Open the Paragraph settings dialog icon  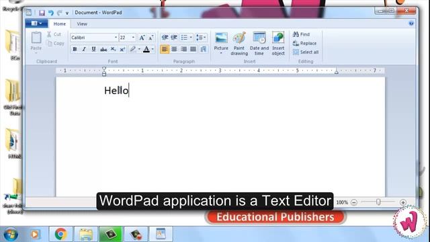[203, 49]
